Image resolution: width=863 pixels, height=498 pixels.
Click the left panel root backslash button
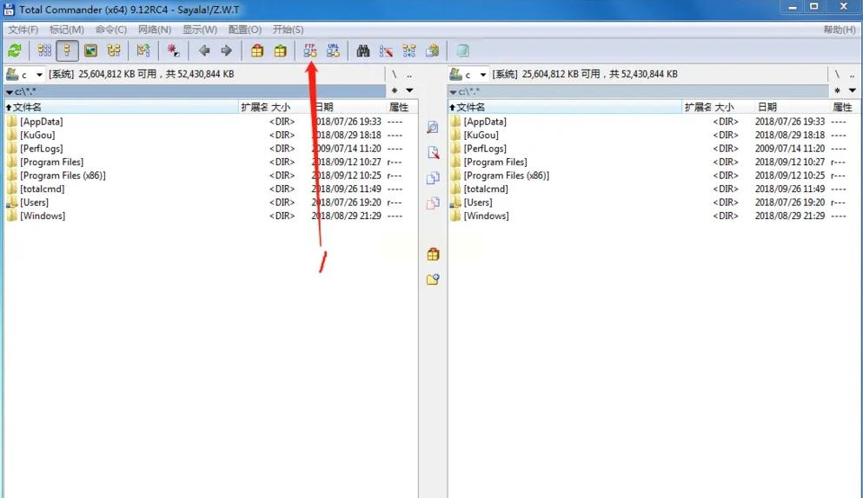click(394, 74)
